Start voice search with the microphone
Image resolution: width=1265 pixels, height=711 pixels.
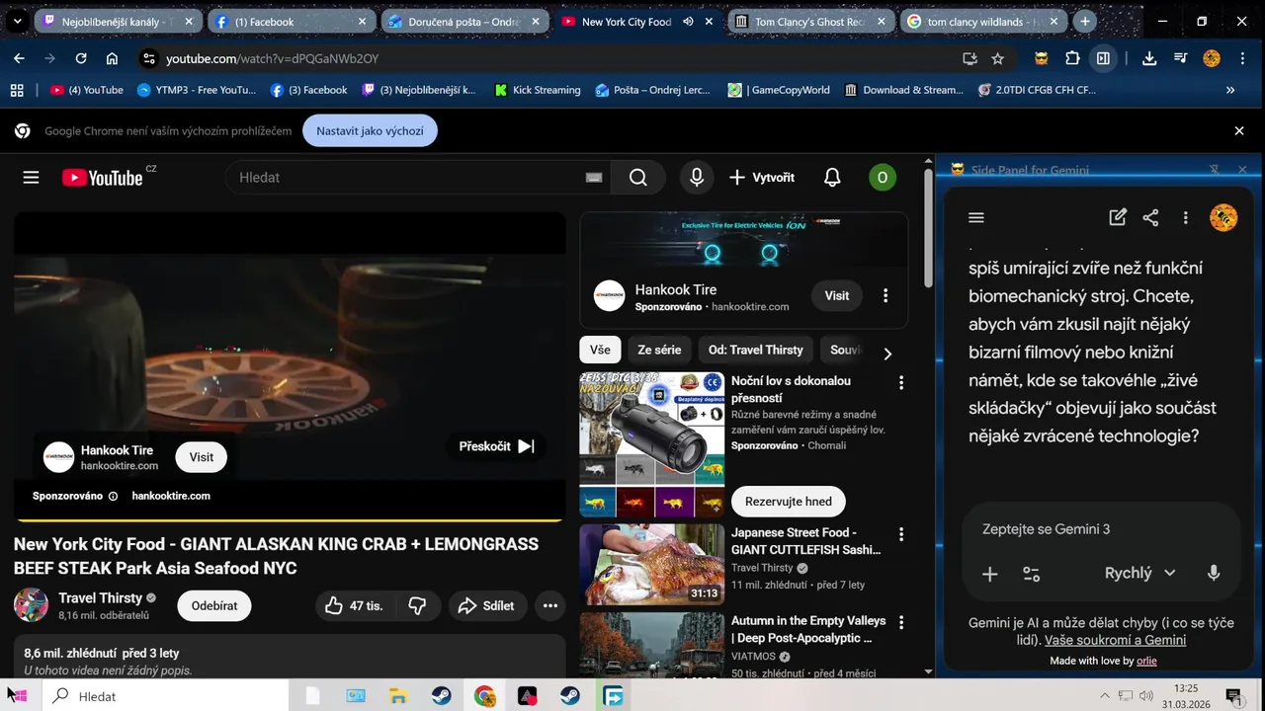point(697,178)
